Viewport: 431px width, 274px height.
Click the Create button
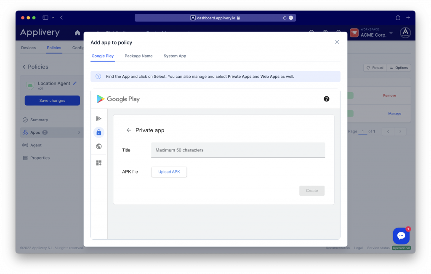(312, 191)
